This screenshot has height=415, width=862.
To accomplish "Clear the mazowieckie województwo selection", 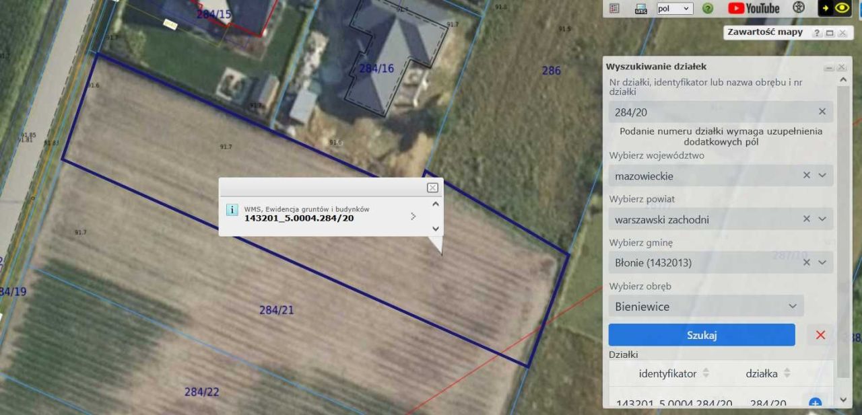I will 807,176.
